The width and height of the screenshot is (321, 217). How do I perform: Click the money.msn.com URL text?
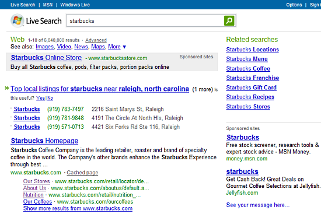pyautogui.click(x=247, y=159)
